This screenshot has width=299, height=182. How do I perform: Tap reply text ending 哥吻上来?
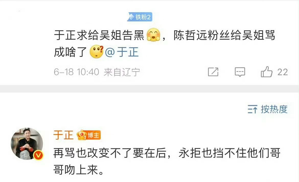click(x=78, y=170)
